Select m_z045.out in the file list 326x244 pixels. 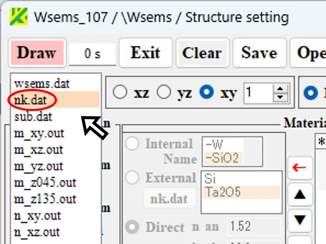click(56, 183)
